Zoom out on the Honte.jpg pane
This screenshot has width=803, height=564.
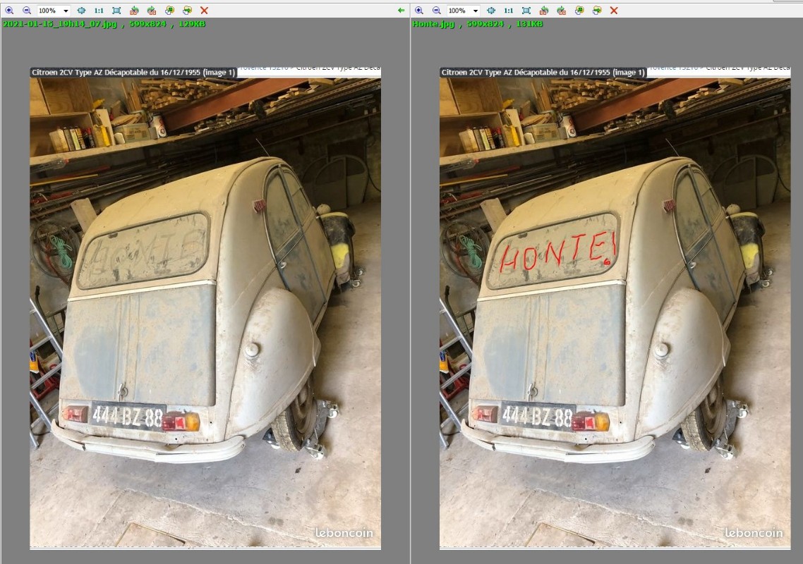[x=436, y=11]
